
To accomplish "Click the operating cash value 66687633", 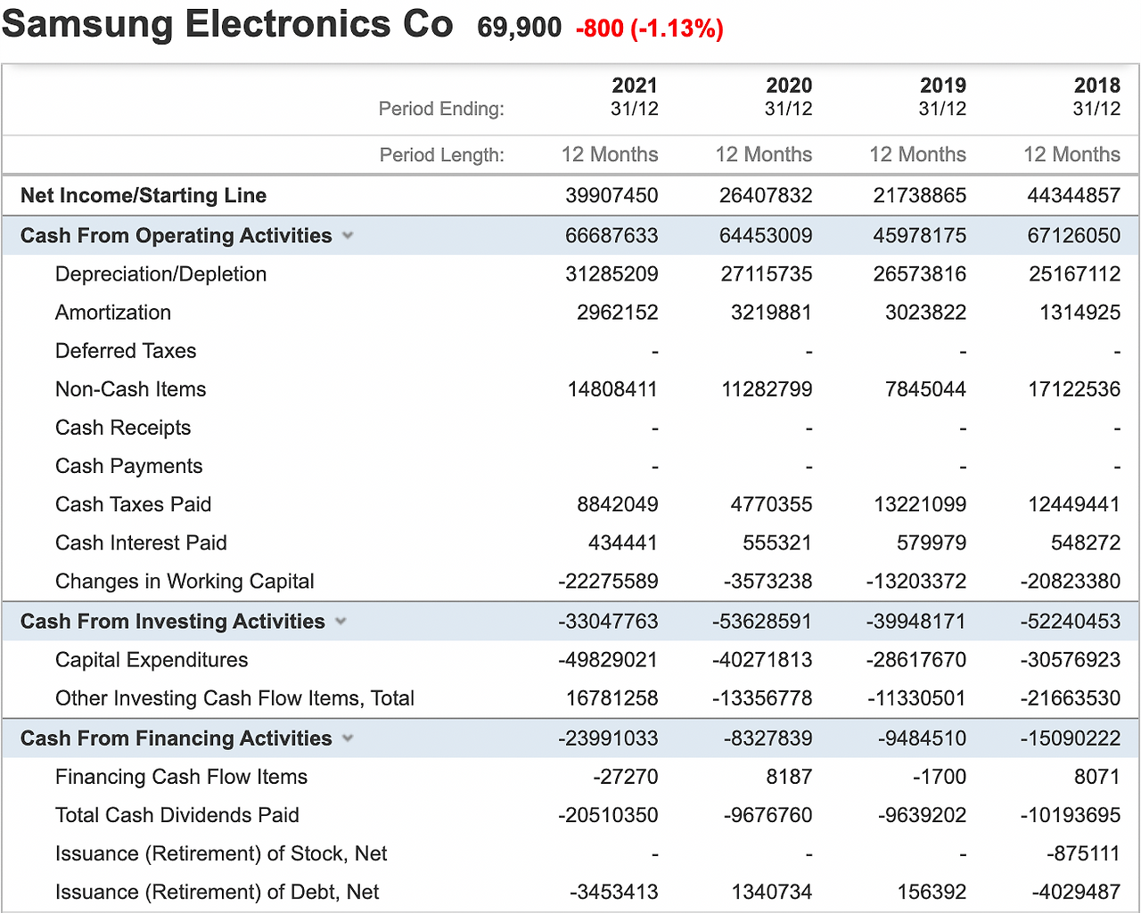I will (x=612, y=235).
